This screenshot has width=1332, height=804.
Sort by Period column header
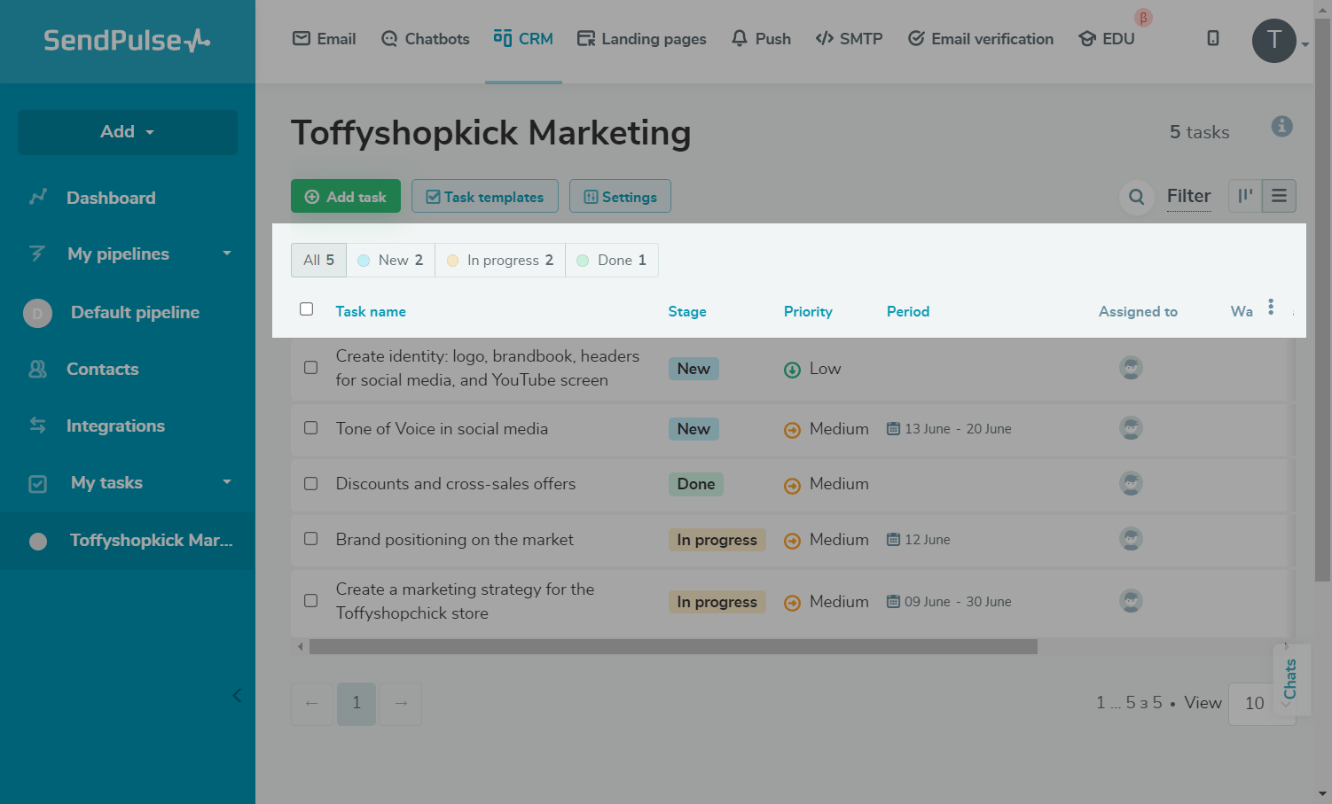pos(908,311)
